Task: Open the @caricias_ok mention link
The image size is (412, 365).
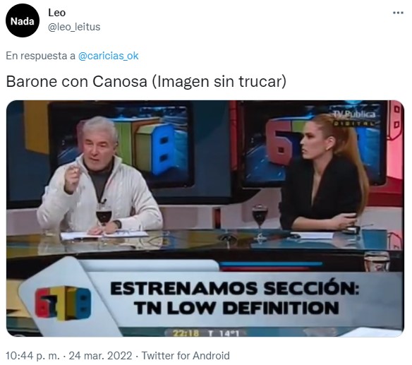Action: click(108, 56)
